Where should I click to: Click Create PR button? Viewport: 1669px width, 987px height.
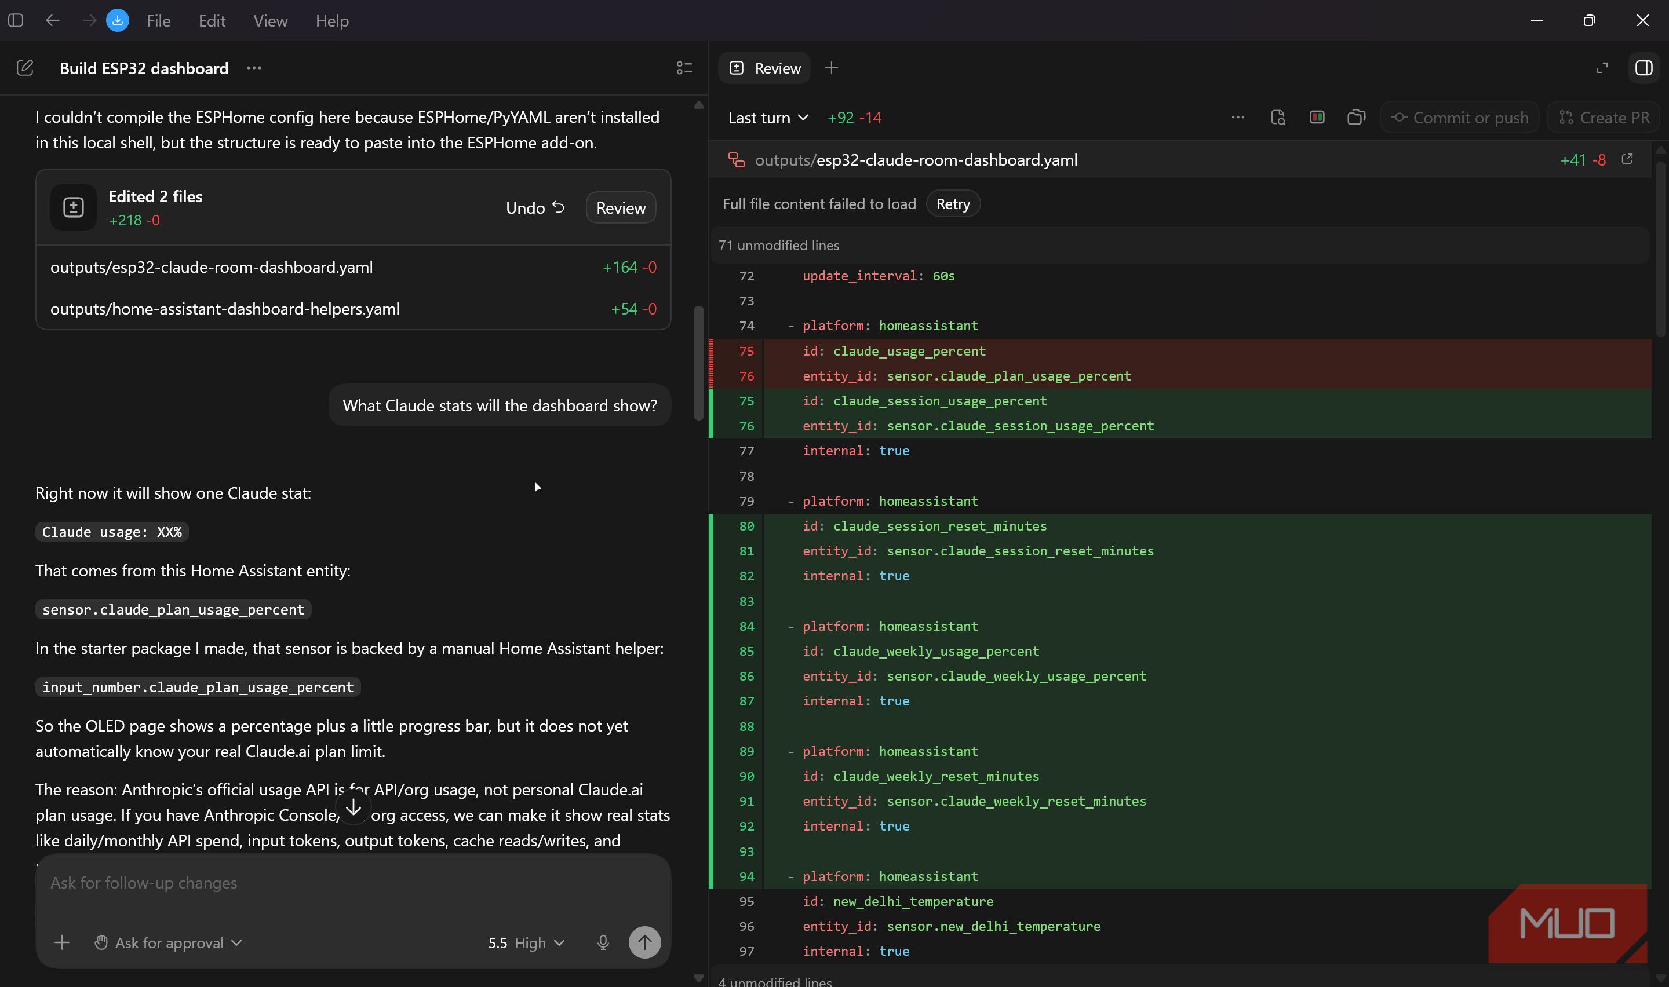pyautogui.click(x=1604, y=118)
